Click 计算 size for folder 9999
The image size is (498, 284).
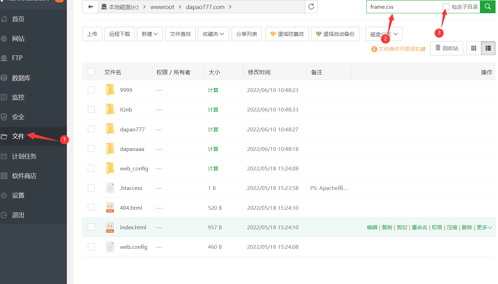213,90
